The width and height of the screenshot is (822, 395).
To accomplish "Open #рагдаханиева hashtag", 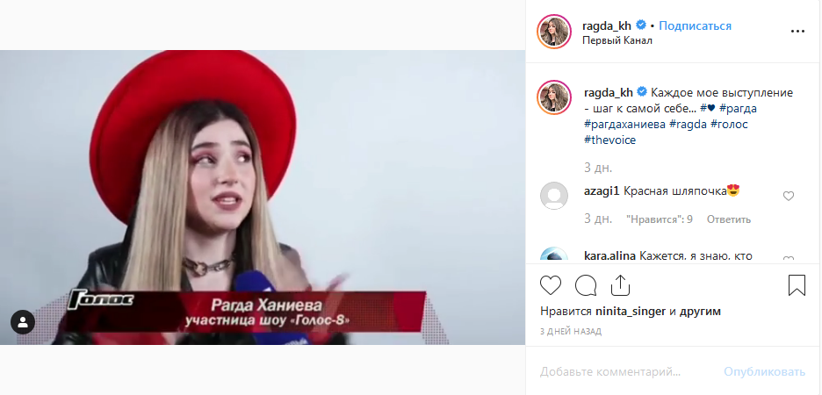I will pyautogui.click(x=624, y=125).
